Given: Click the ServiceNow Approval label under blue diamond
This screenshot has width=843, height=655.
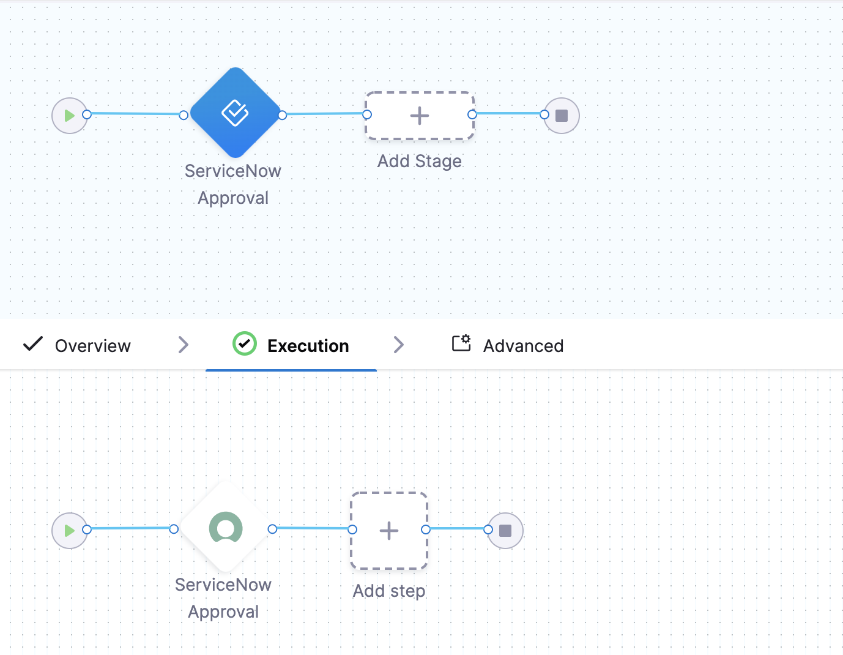Looking at the screenshot, I should 233,184.
